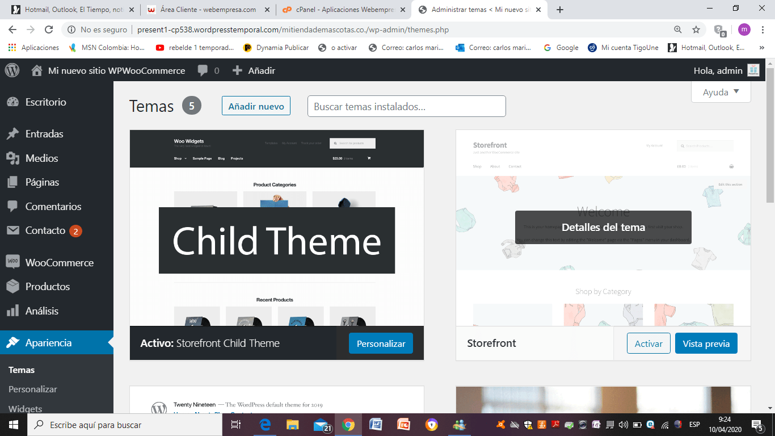Screen dimensions: 775x436
Task: Open the Mi cuenta TigoUne bookmark
Action: coord(624,48)
